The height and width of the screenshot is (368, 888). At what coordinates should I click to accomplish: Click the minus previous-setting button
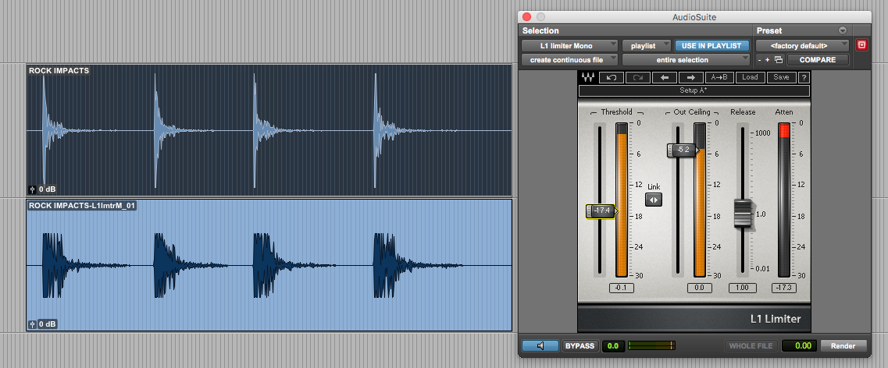click(x=759, y=60)
